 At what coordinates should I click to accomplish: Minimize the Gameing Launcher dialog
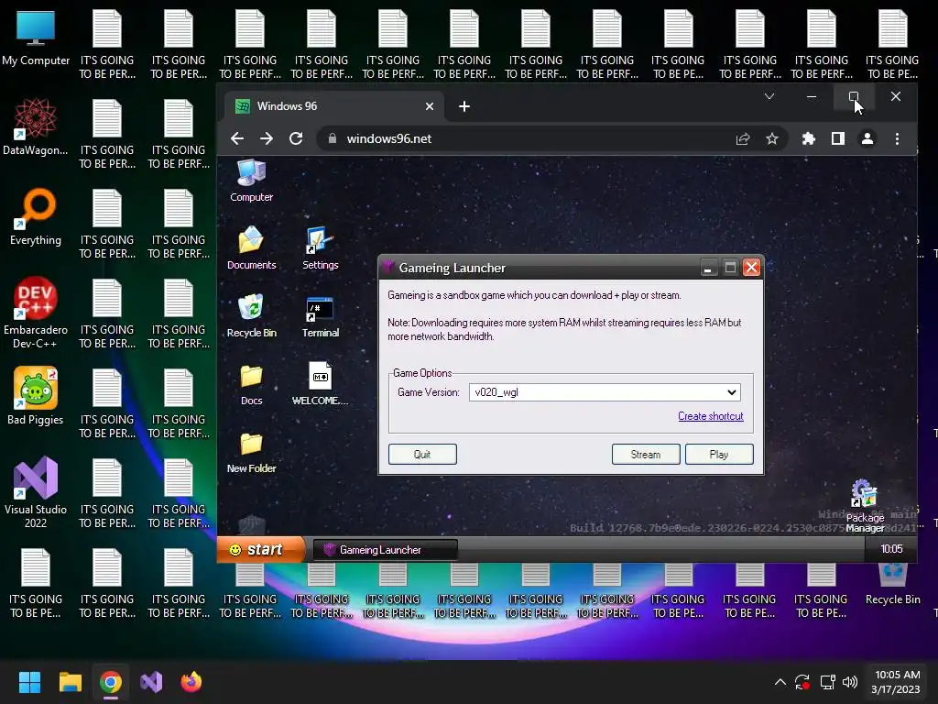tap(708, 268)
